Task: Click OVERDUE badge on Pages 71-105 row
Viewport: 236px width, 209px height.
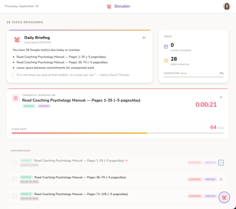Action: (195, 196)
